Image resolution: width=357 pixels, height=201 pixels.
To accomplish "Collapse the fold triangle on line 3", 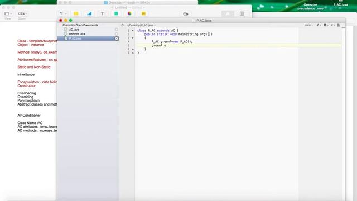I will [133, 38].
